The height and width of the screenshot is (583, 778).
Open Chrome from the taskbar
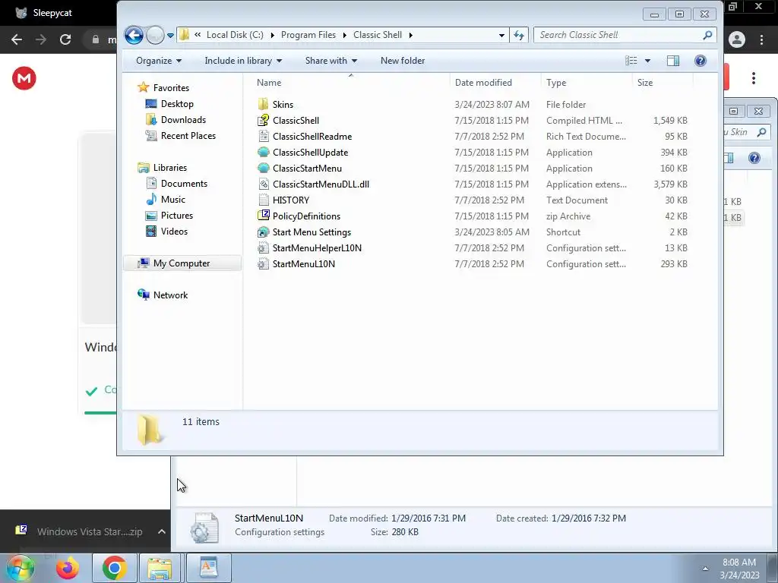click(115, 568)
